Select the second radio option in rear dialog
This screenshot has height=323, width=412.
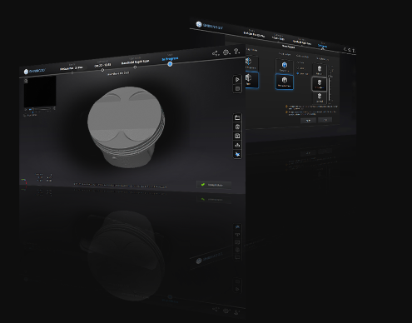[x=298, y=68]
